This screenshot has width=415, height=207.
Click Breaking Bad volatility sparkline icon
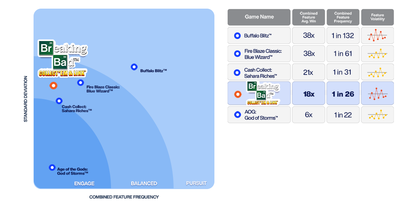click(377, 93)
